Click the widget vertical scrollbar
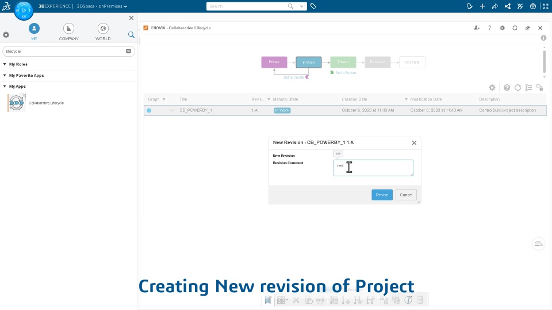This screenshot has width=552, height=310. tap(545, 61)
